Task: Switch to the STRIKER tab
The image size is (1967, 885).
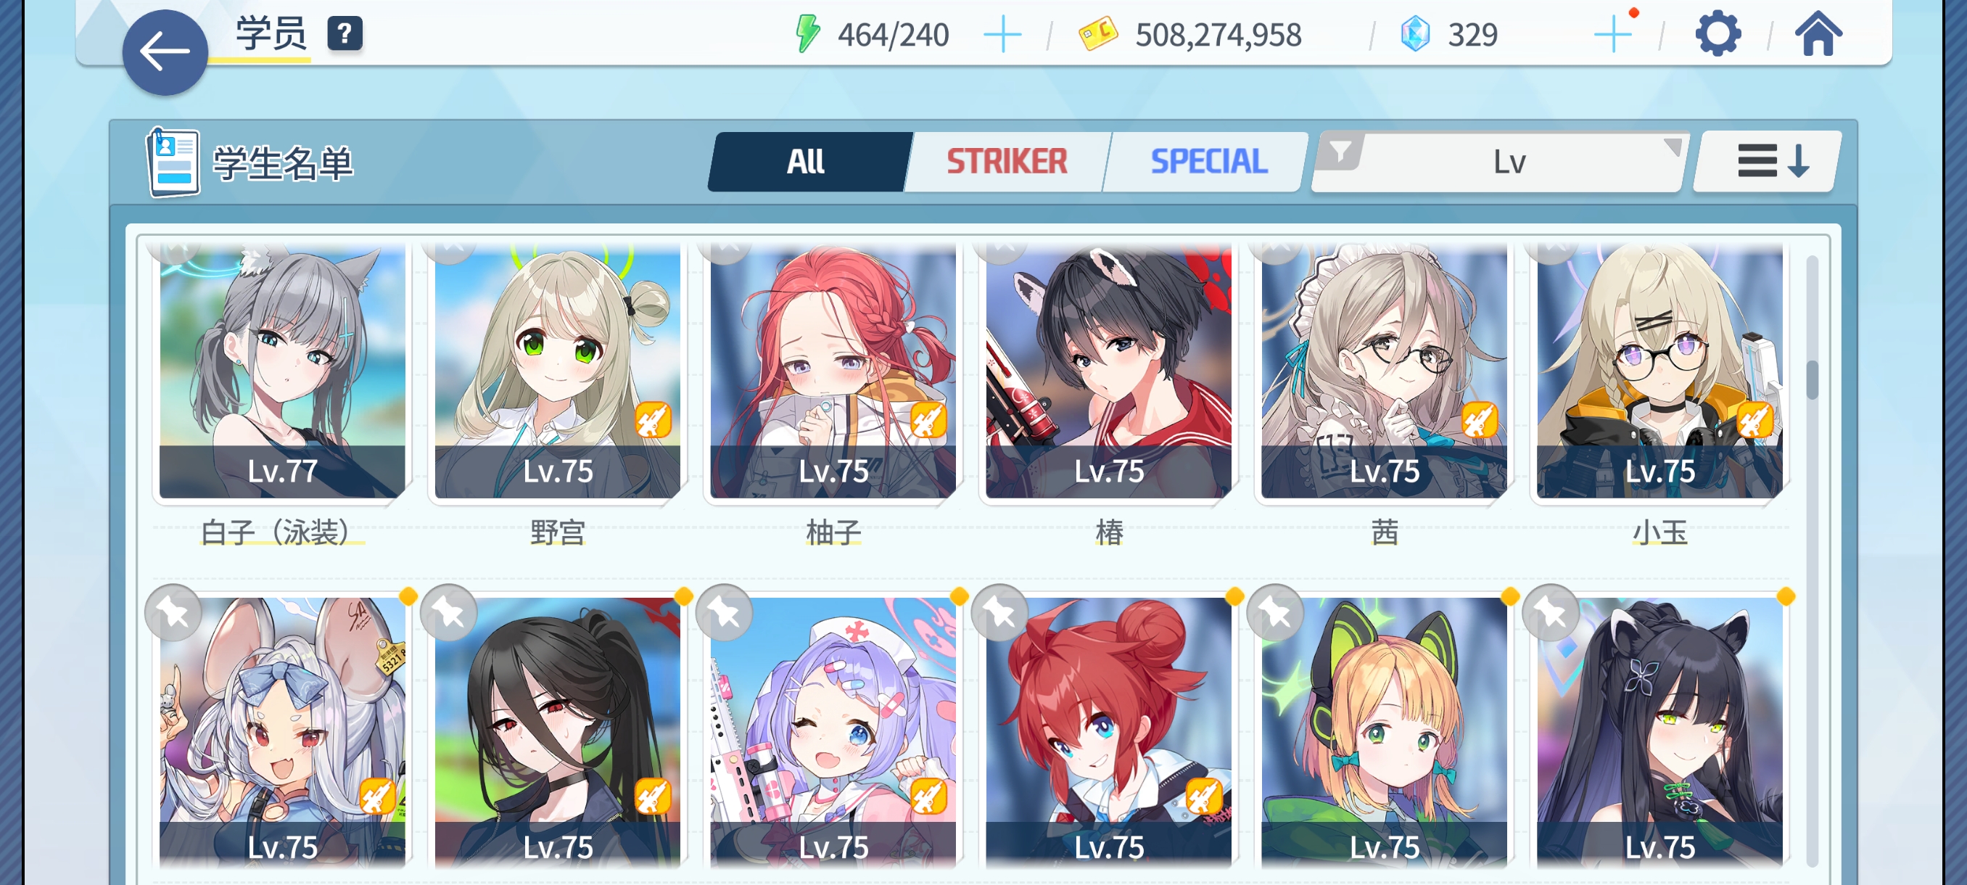Action: [x=1007, y=161]
